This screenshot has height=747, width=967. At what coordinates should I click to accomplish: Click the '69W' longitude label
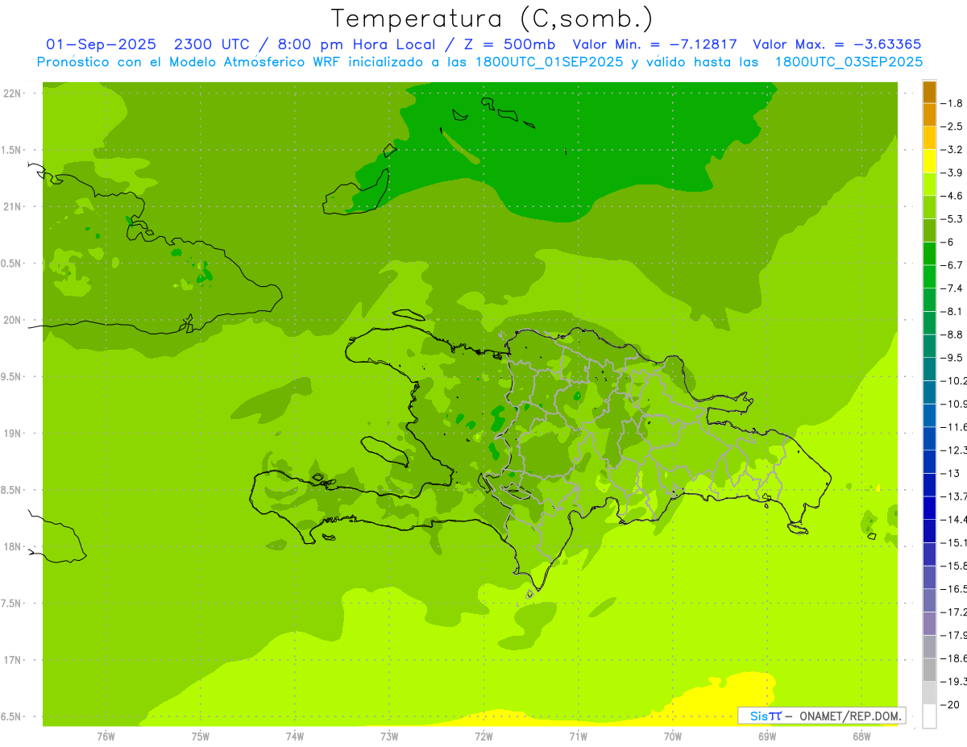click(x=767, y=737)
